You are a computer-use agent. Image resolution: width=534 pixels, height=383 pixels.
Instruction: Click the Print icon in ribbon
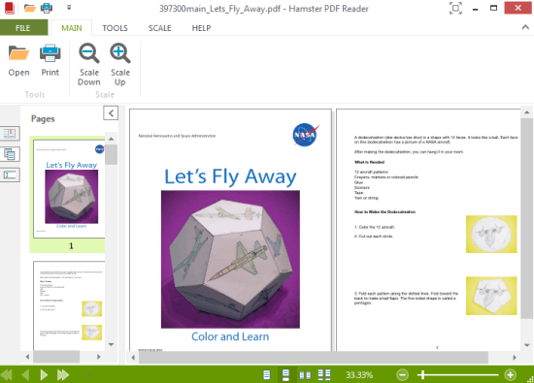point(50,53)
